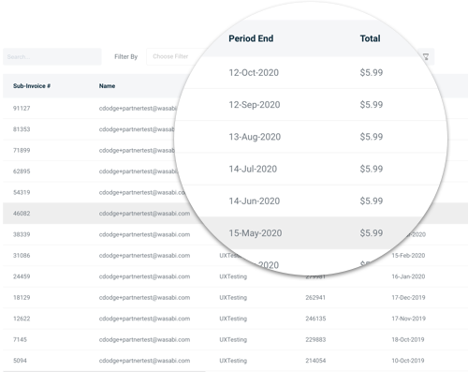Click invoice number 262941
This screenshot has width=468, height=372.
(x=315, y=297)
